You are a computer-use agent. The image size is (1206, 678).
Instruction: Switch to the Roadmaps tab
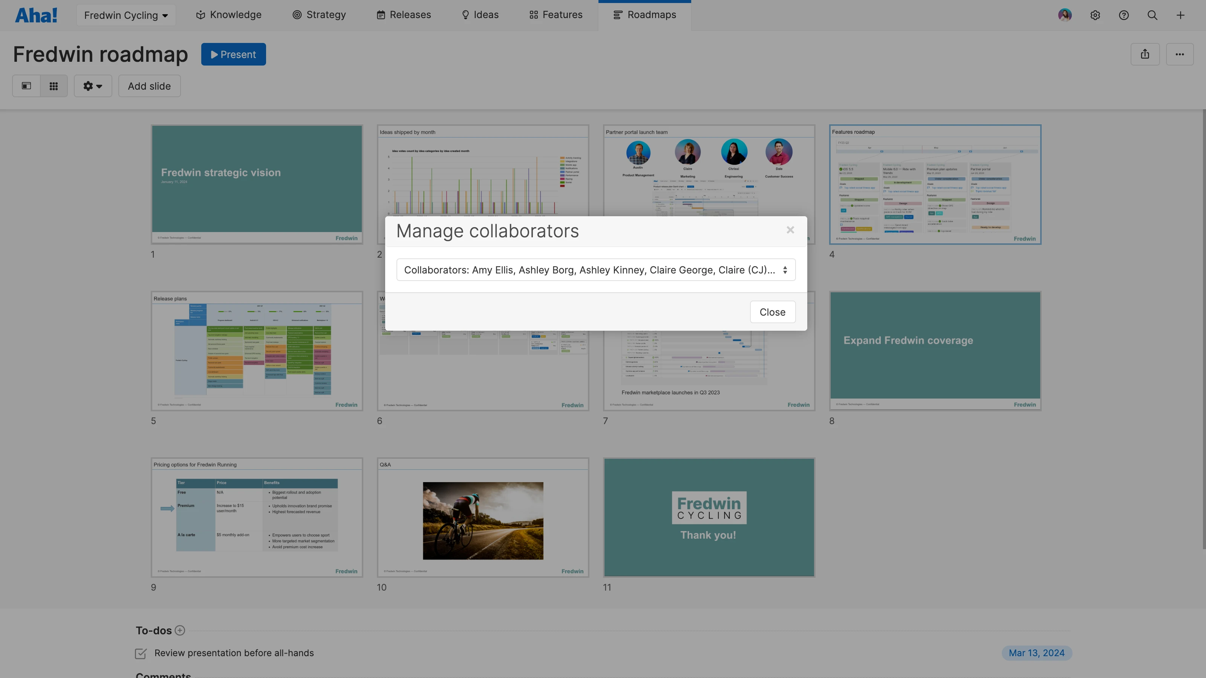(645, 15)
